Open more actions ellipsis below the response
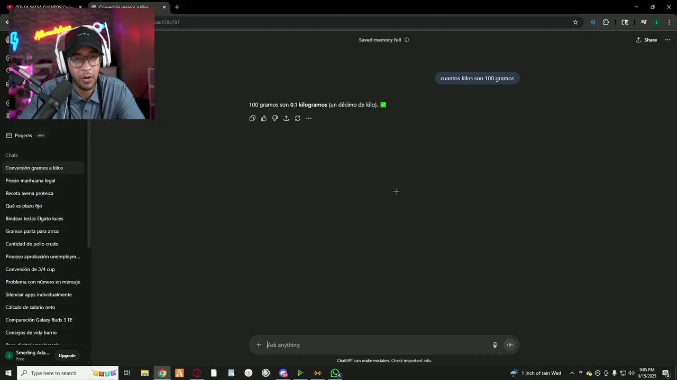This screenshot has width=677, height=380. coord(309,118)
